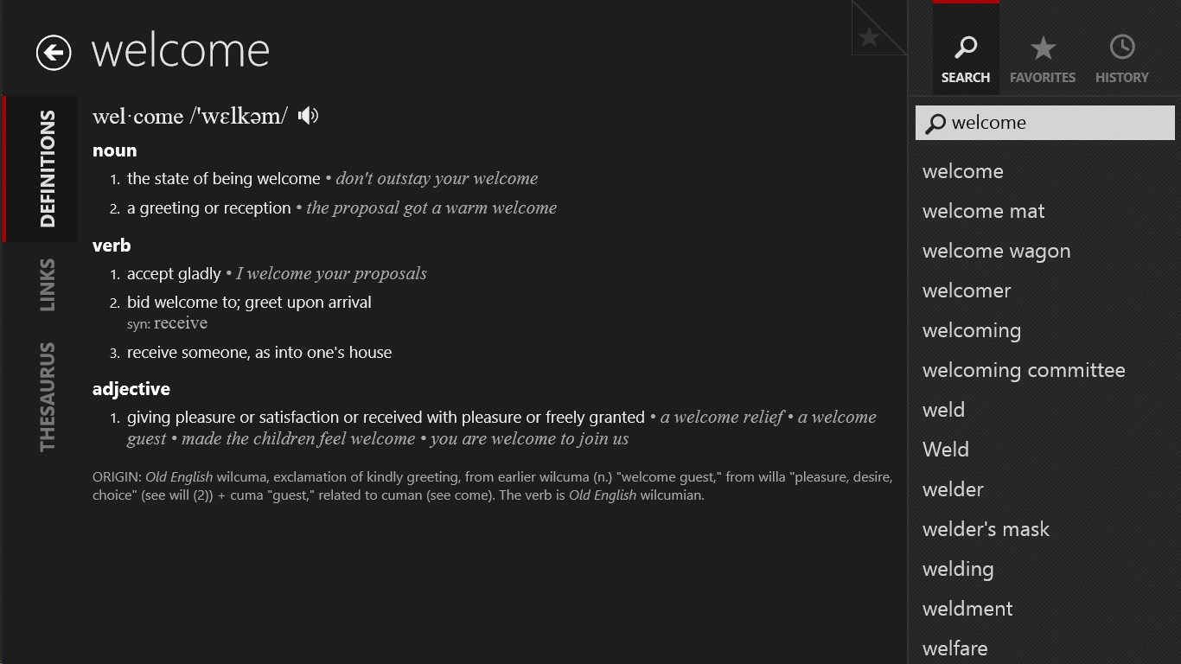Image resolution: width=1181 pixels, height=664 pixels.
Task: Open the Favorites tab
Action: pos(1043,57)
